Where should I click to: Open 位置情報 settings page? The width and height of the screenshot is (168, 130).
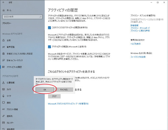[11, 83]
